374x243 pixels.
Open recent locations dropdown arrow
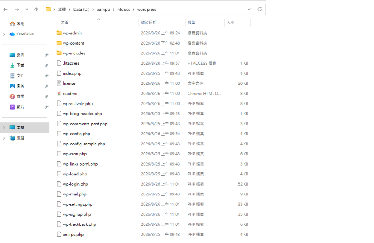27,9
